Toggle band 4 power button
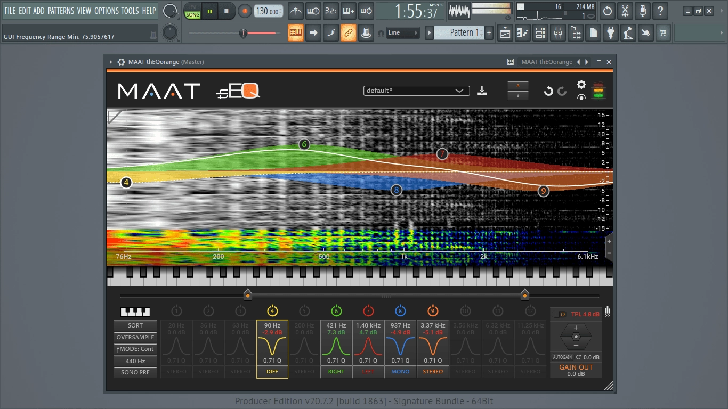This screenshot has width=728, height=409. 272,311
